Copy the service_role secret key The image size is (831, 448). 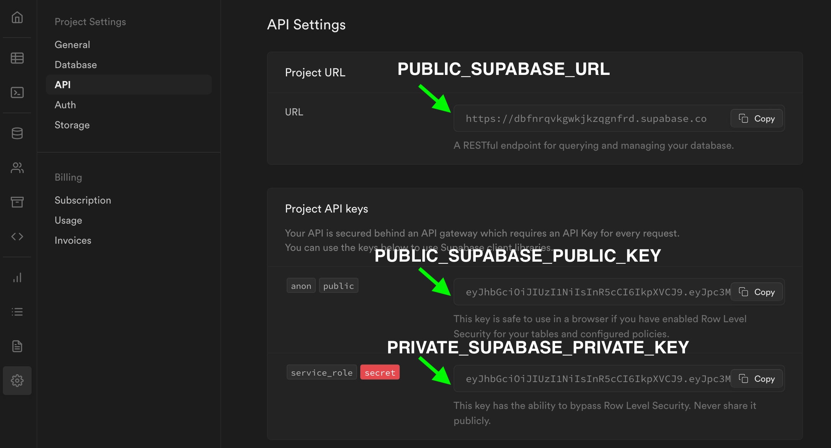756,378
